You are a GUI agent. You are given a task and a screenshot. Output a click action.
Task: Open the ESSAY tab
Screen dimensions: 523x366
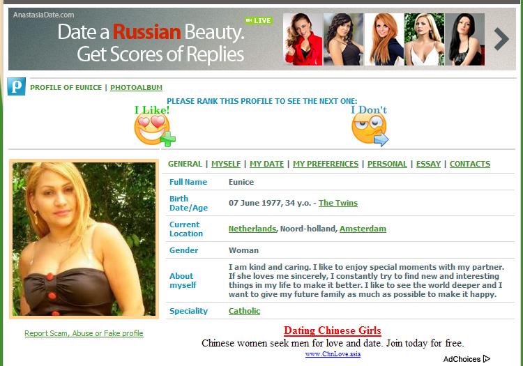point(428,164)
